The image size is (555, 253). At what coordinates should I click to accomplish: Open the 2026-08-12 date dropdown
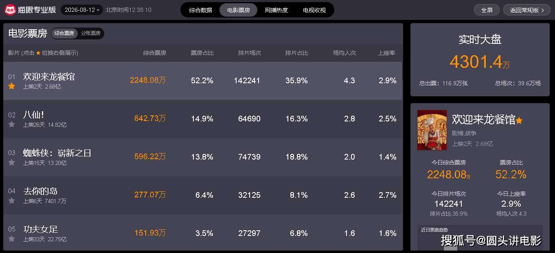click(82, 10)
